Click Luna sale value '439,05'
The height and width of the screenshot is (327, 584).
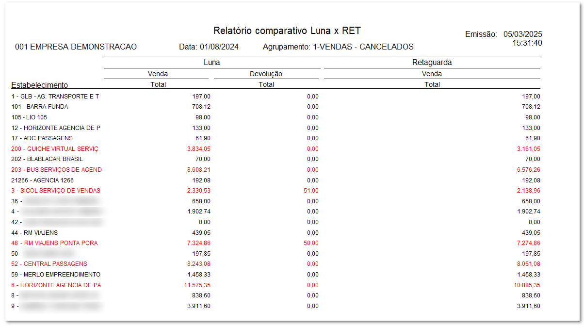coord(201,232)
